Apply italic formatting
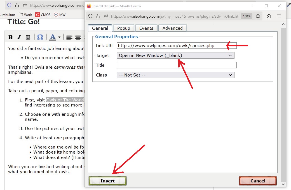This screenshot has width=291, height=190. tap(19, 37)
